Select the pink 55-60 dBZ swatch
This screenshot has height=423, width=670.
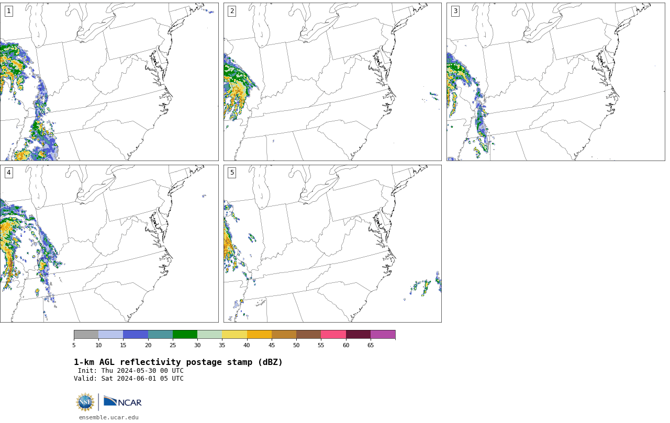click(x=333, y=335)
